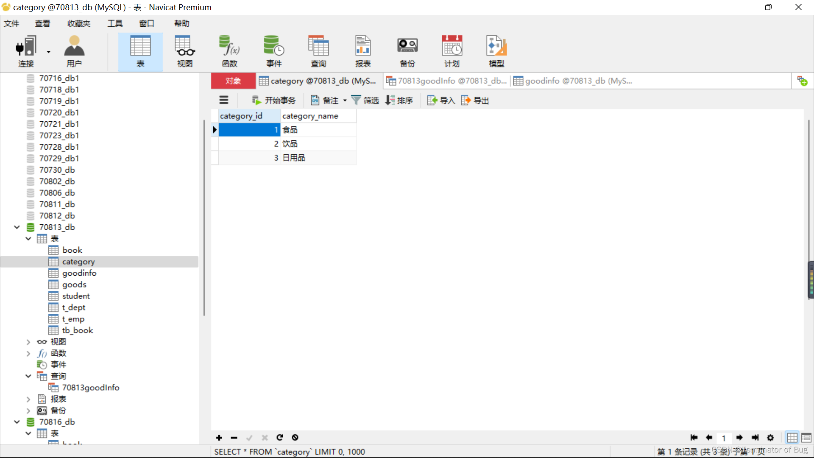This screenshot has width=814, height=458.
Task: Switch to form view
Action: [x=806, y=438]
